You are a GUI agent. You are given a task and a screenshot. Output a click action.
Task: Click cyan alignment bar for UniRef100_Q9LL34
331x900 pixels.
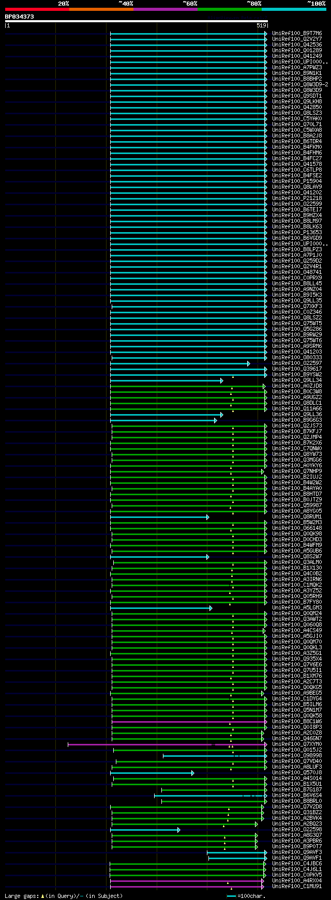(167, 381)
